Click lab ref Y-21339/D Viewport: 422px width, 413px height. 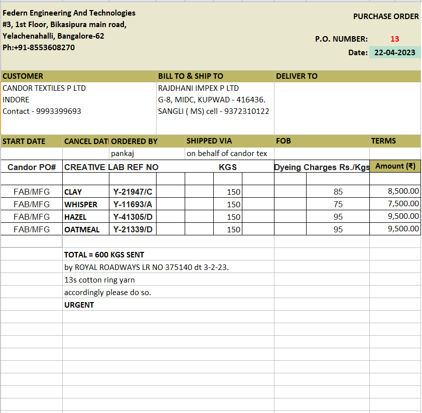pos(132,229)
